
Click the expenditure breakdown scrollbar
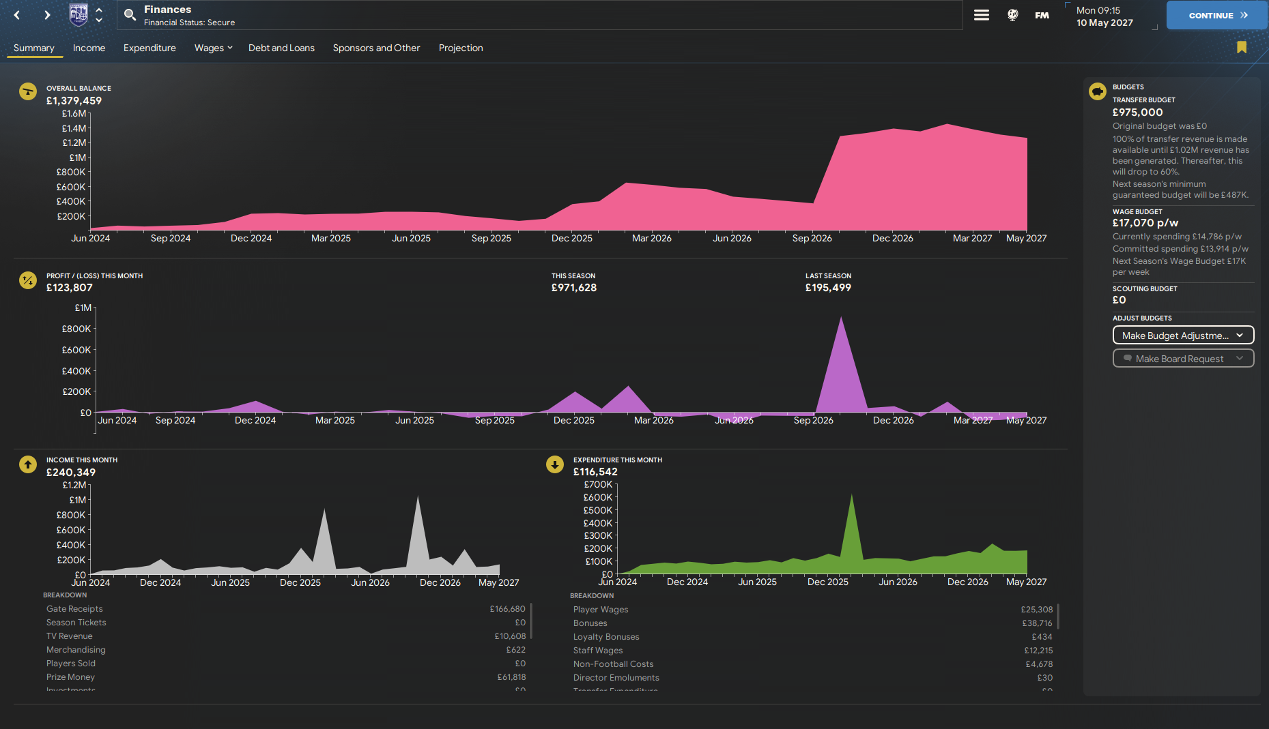(x=1058, y=616)
